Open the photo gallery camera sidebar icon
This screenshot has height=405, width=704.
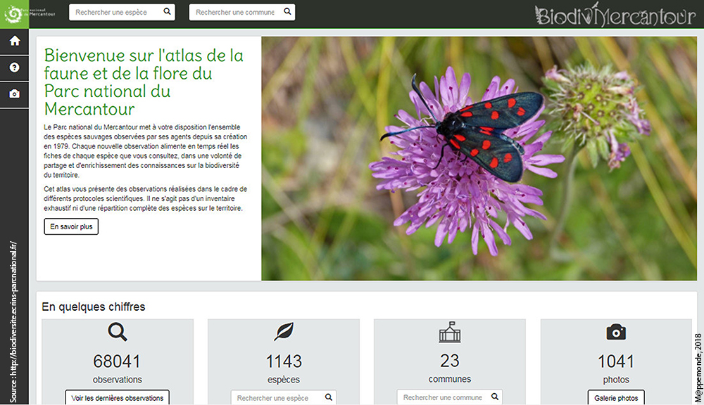[x=15, y=94]
